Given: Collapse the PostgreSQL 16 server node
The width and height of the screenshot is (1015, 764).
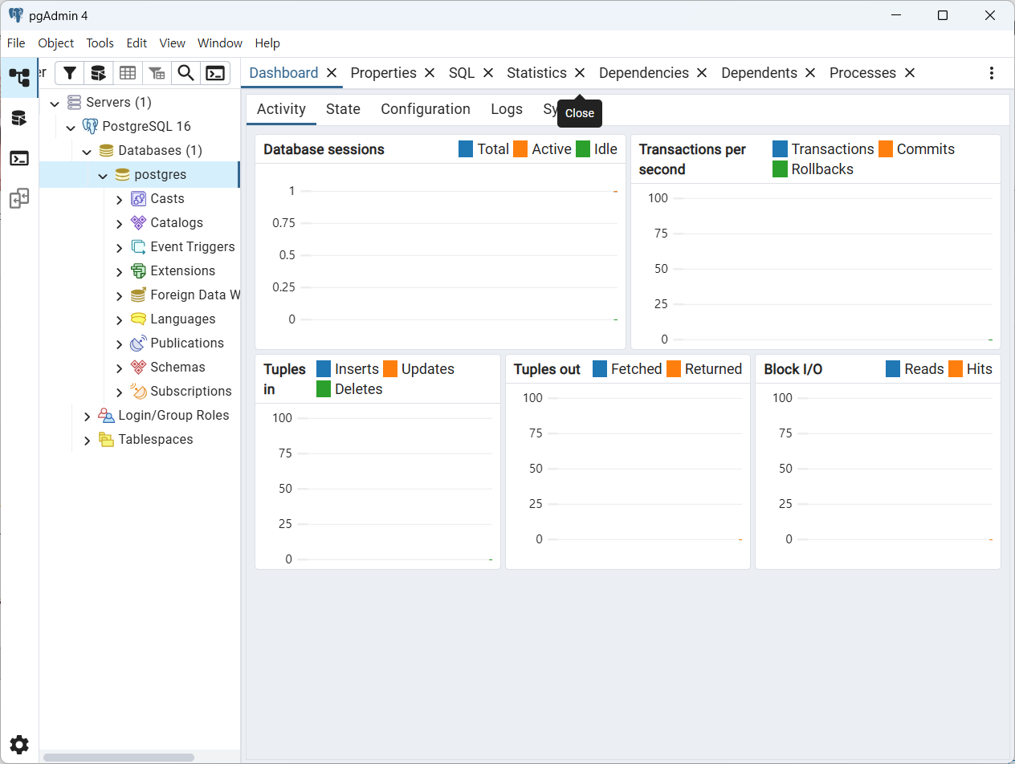Looking at the screenshot, I should pyautogui.click(x=71, y=127).
